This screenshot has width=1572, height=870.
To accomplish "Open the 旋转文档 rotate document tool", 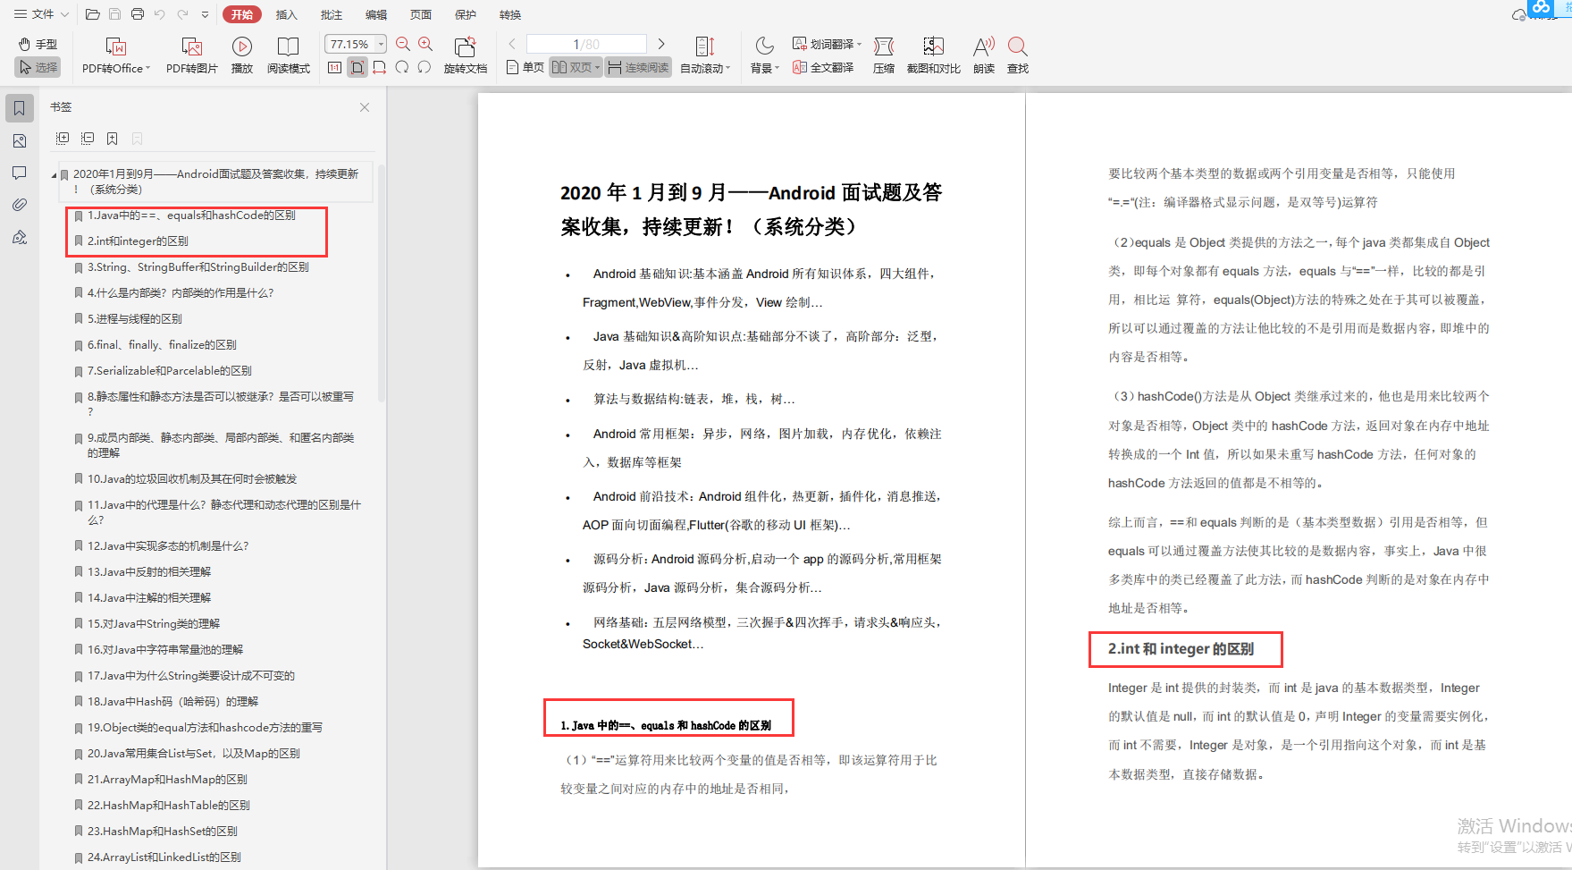I will pos(465,55).
